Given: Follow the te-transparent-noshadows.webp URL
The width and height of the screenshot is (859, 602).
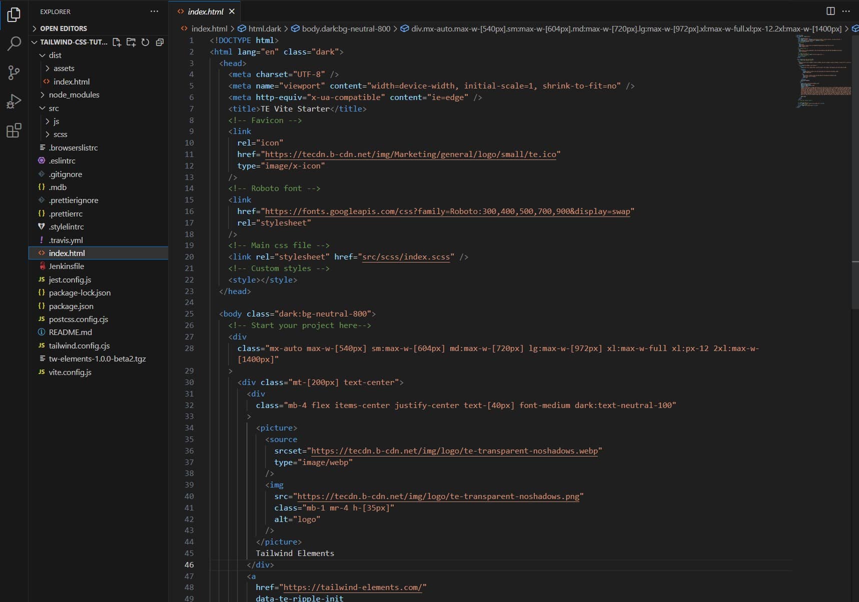Looking at the screenshot, I should coord(454,451).
